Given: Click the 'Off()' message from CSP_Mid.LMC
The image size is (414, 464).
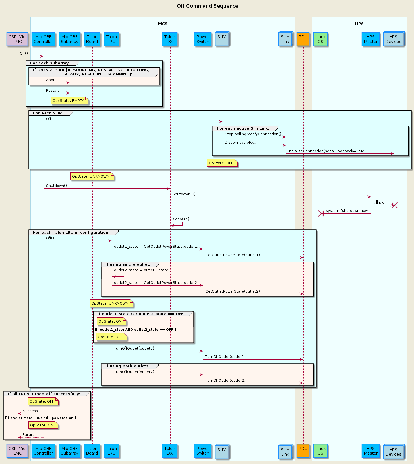Looking at the screenshot, I should (24, 53).
